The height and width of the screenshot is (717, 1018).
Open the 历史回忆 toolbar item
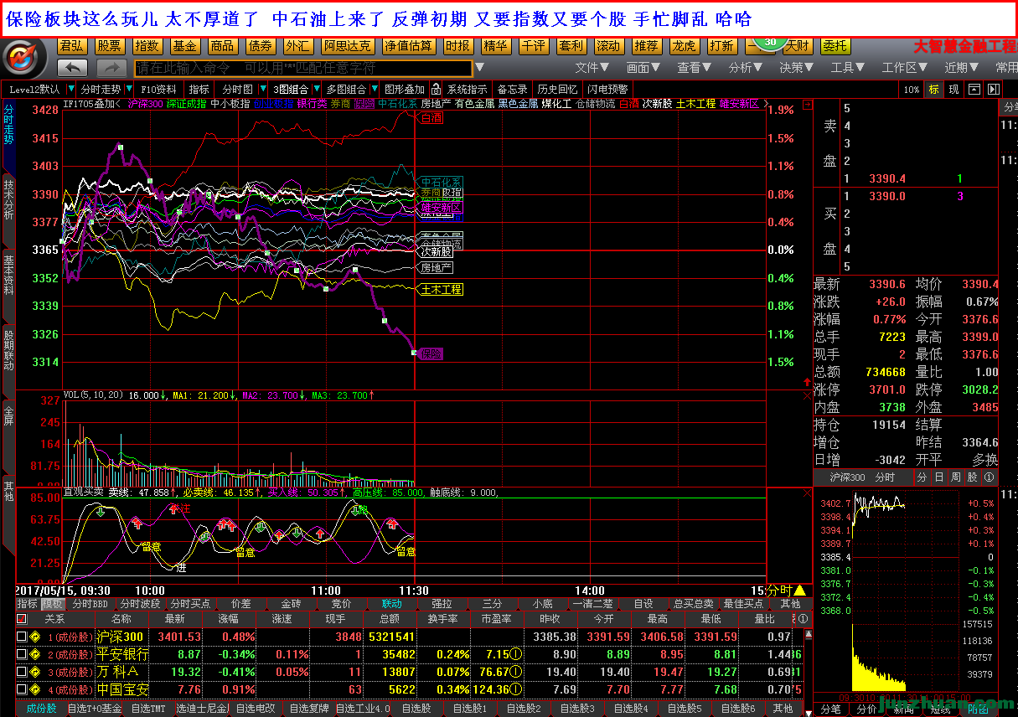(557, 89)
